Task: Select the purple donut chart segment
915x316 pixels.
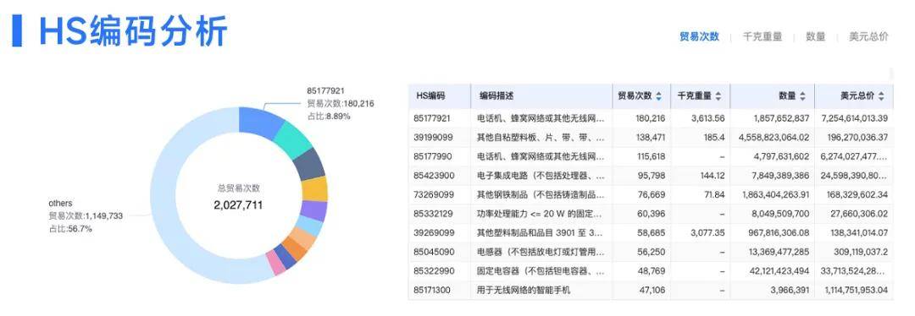Action: 314,210
